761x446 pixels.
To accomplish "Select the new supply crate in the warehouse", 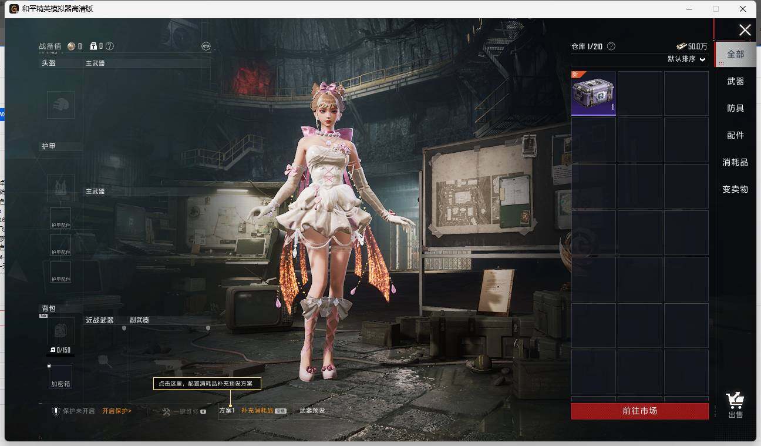I will click(x=594, y=93).
